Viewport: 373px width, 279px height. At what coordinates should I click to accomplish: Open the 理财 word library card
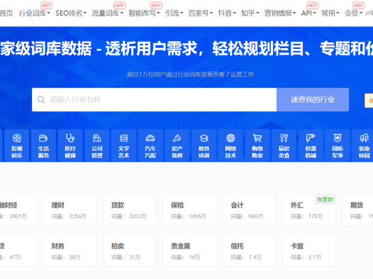[70, 210]
